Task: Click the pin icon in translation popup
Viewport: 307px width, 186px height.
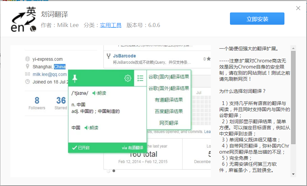Action: [x=75, y=79]
